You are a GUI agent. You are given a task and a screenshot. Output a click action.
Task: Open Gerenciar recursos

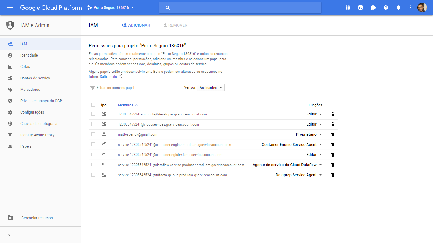41,218
